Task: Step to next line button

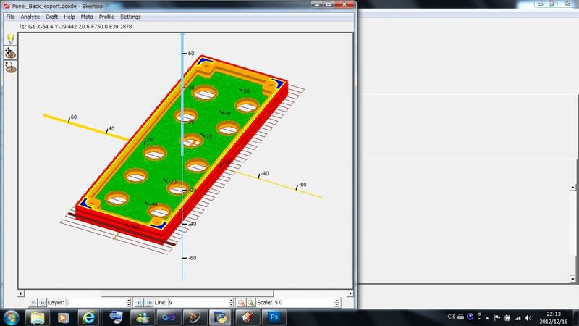Action: pyautogui.click(x=148, y=303)
